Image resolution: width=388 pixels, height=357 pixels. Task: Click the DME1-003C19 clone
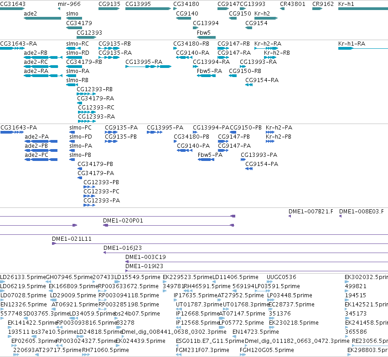(257, 262)
